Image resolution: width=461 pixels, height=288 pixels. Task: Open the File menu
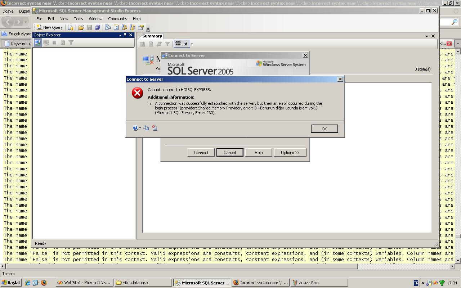[39, 19]
